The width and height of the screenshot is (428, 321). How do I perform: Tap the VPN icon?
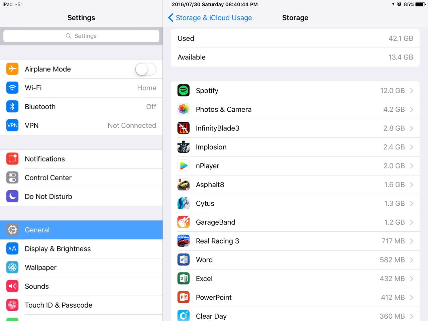point(12,125)
